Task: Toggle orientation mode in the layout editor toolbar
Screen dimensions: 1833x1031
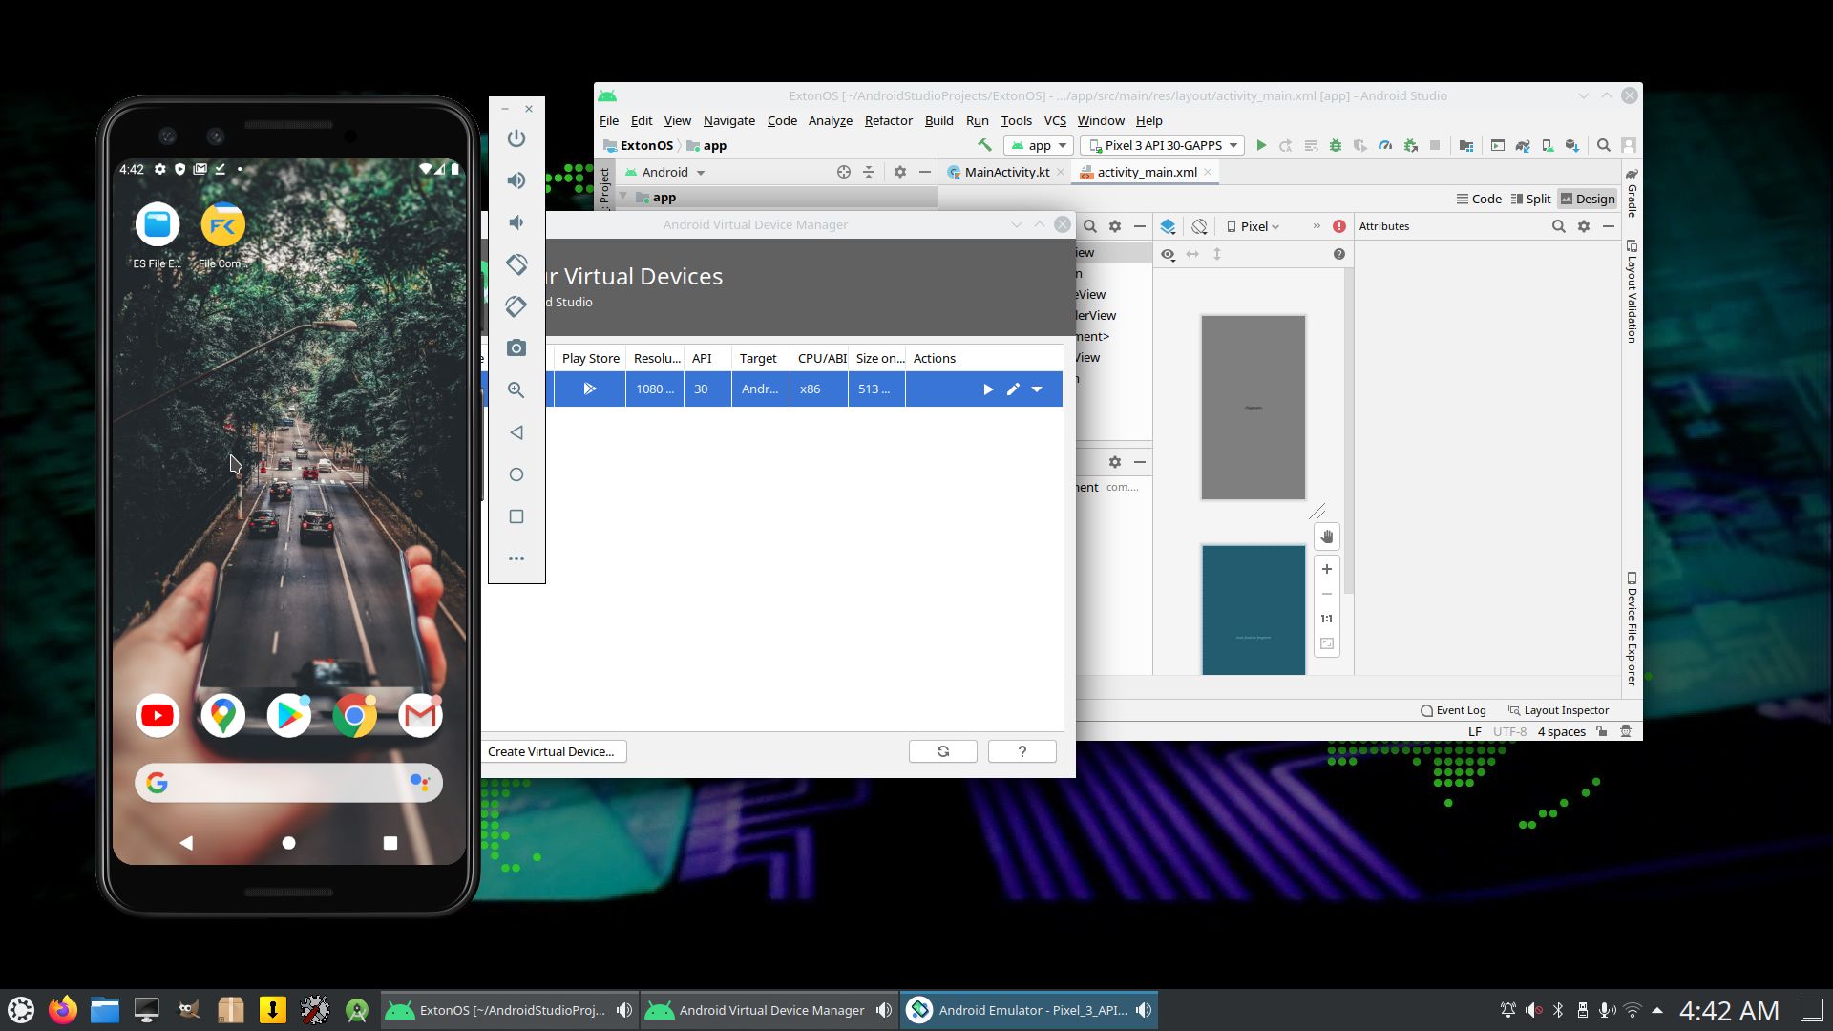Action: pyautogui.click(x=1200, y=226)
